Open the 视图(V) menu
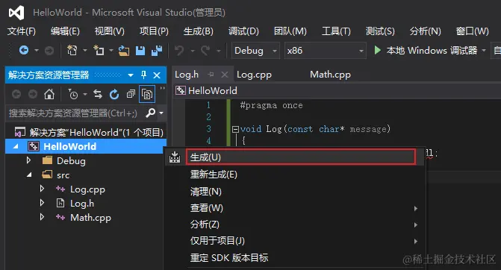The height and width of the screenshot is (270, 501). pos(109,31)
